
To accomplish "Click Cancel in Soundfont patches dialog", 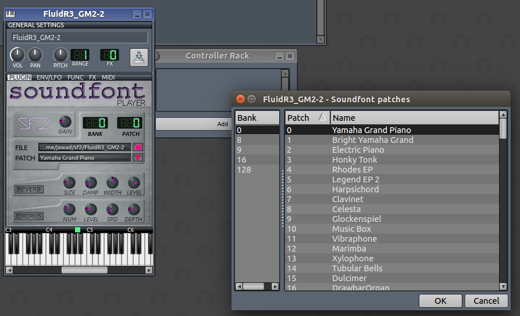I will coord(486,301).
